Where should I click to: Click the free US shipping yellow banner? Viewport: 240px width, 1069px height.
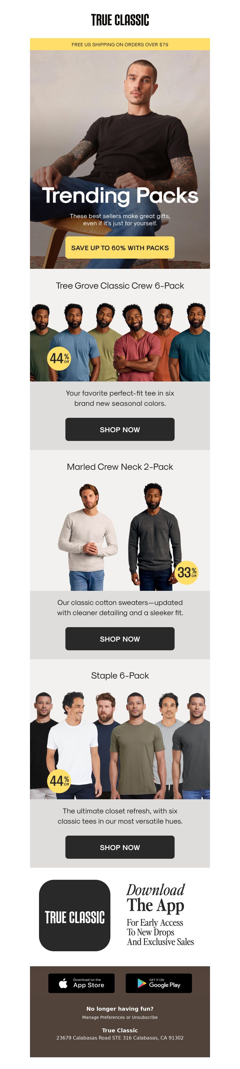(x=120, y=44)
